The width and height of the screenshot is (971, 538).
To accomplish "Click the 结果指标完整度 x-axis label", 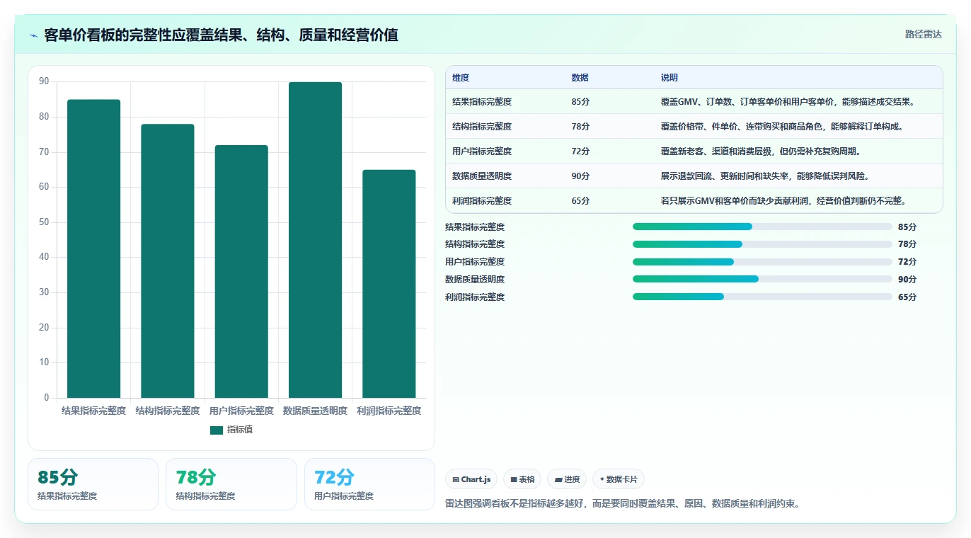I will (93, 411).
